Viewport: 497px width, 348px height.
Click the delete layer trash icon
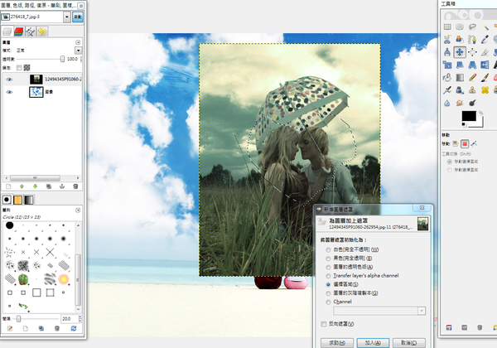(x=75, y=186)
